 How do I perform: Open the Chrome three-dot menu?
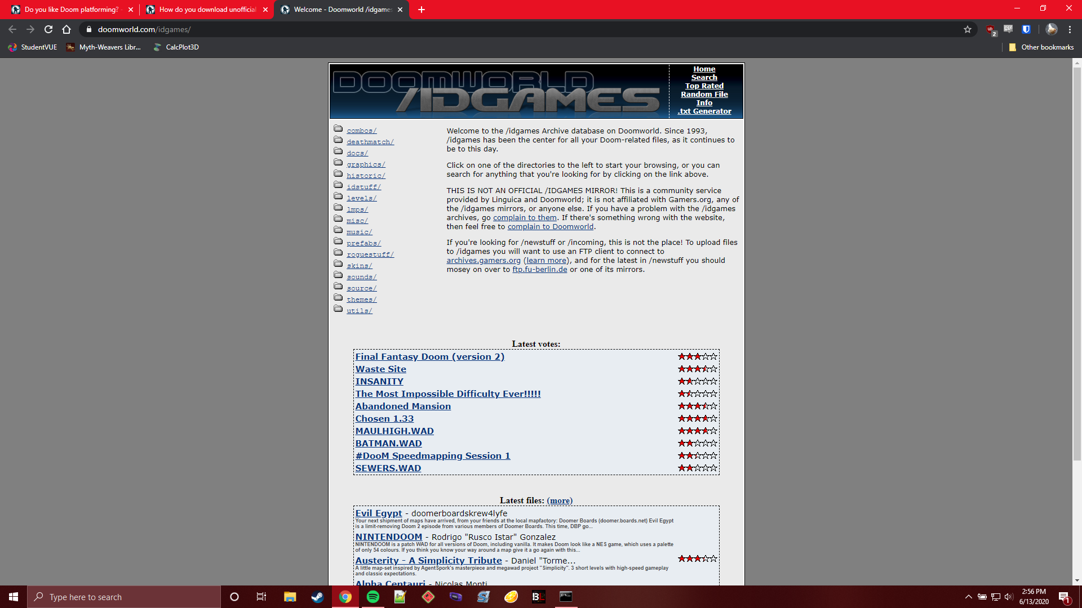click(x=1070, y=29)
